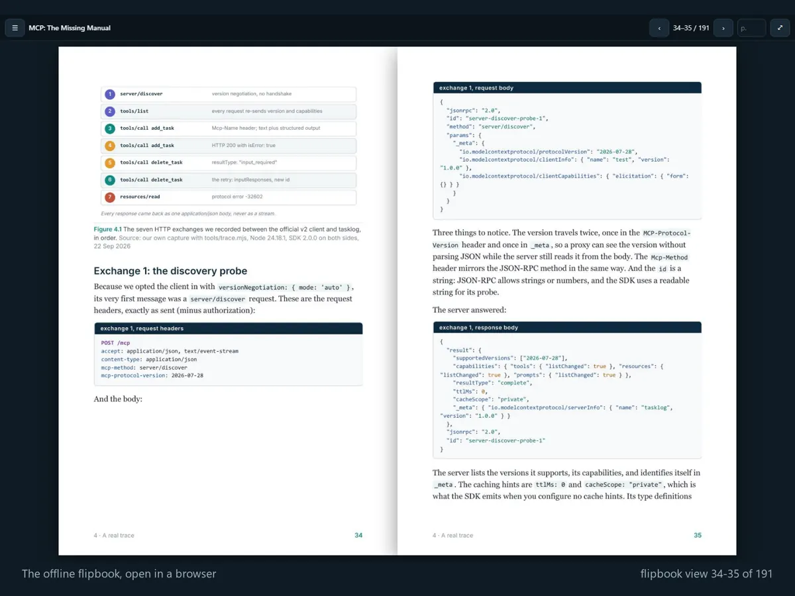Click the "MCP: The Missing Manual" title
The width and height of the screenshot is (795, 596).
click(x=70, y=28)
